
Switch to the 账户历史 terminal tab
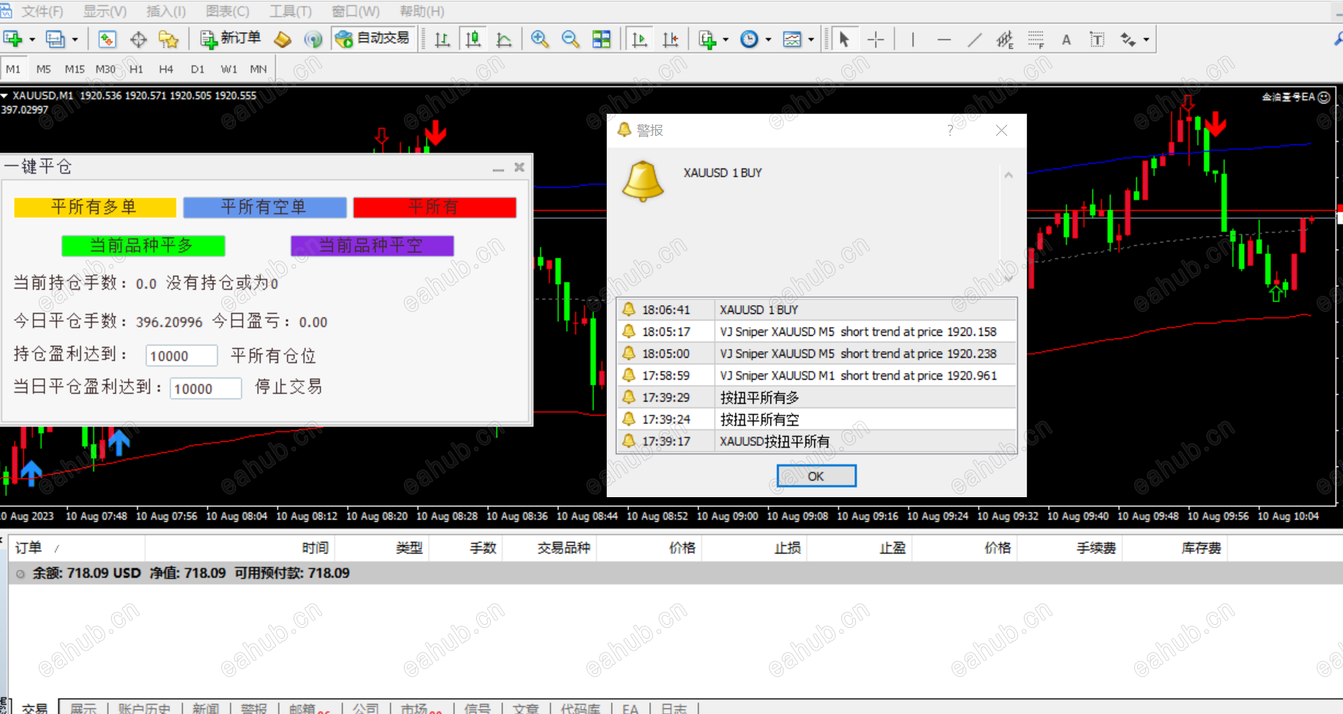145,708
